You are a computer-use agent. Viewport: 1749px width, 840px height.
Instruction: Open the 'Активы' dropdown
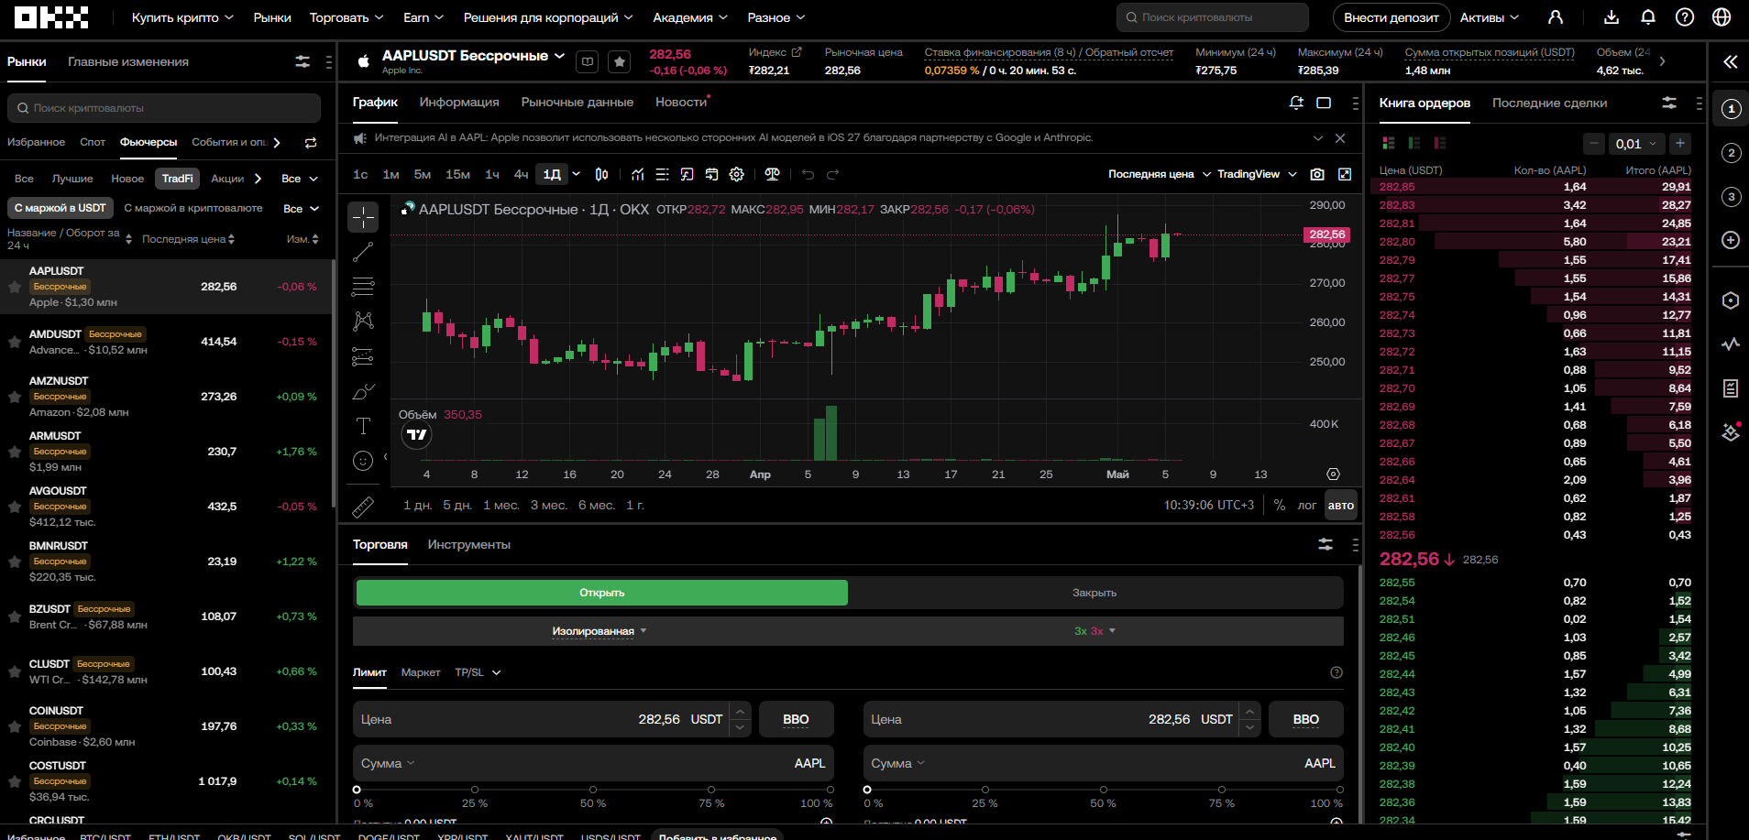click(1490, 17)
